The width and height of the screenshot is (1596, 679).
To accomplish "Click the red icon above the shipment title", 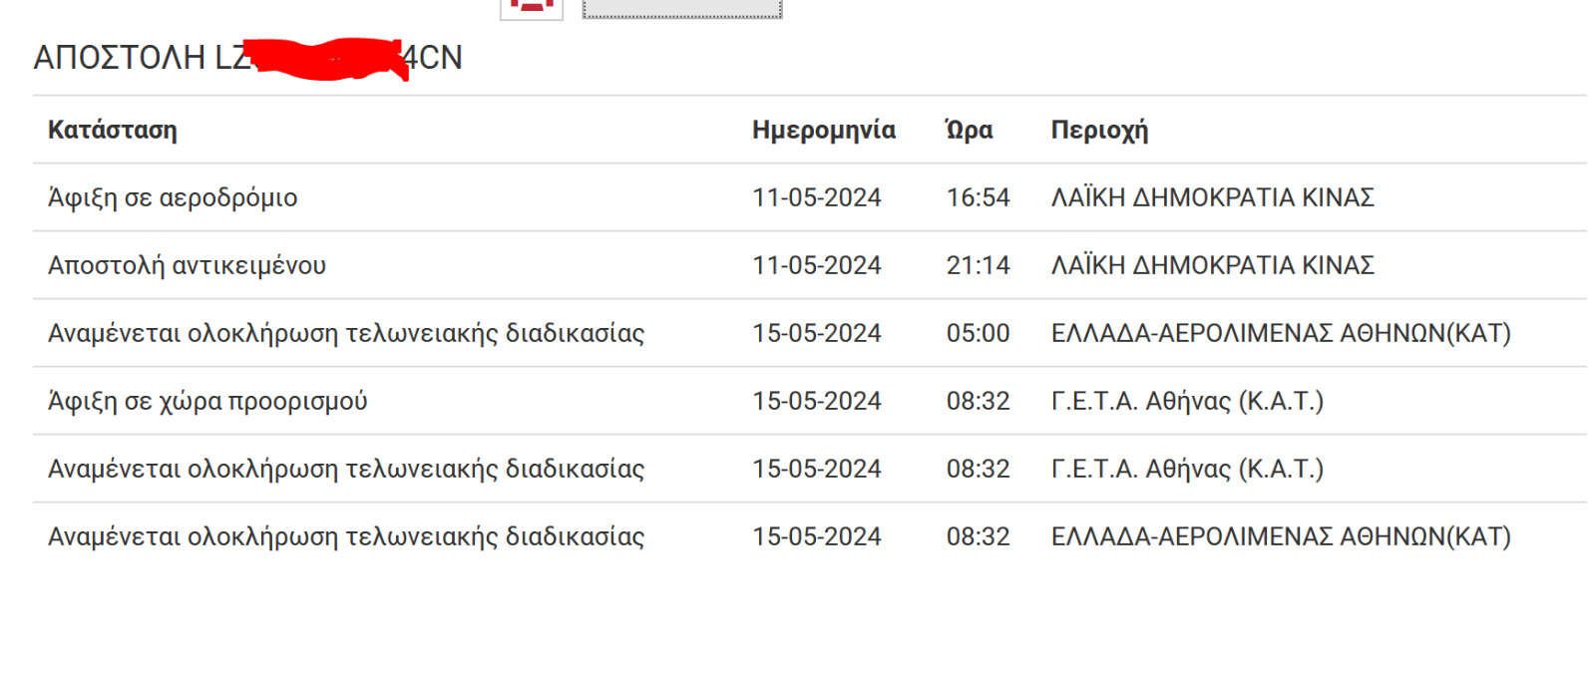I will (532, 8).
